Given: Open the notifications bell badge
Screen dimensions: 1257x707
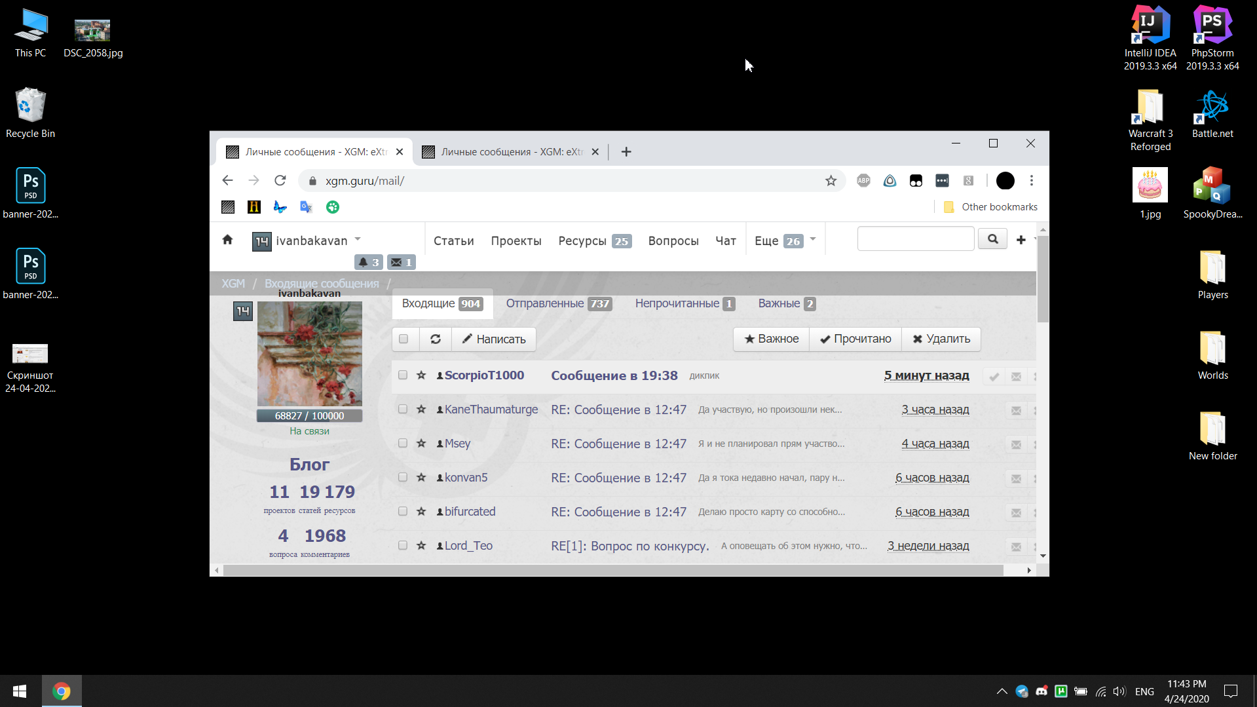Looking at the screenshot, I should [369, 262].
